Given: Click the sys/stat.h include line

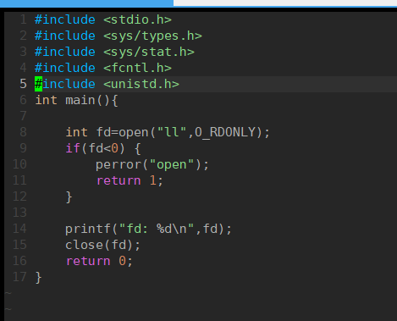Looking at the screenshot, I should [x=114, y=52].
